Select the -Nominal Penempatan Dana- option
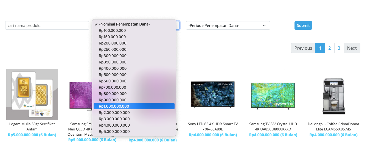Screen dimensions: 373x159 134,24
